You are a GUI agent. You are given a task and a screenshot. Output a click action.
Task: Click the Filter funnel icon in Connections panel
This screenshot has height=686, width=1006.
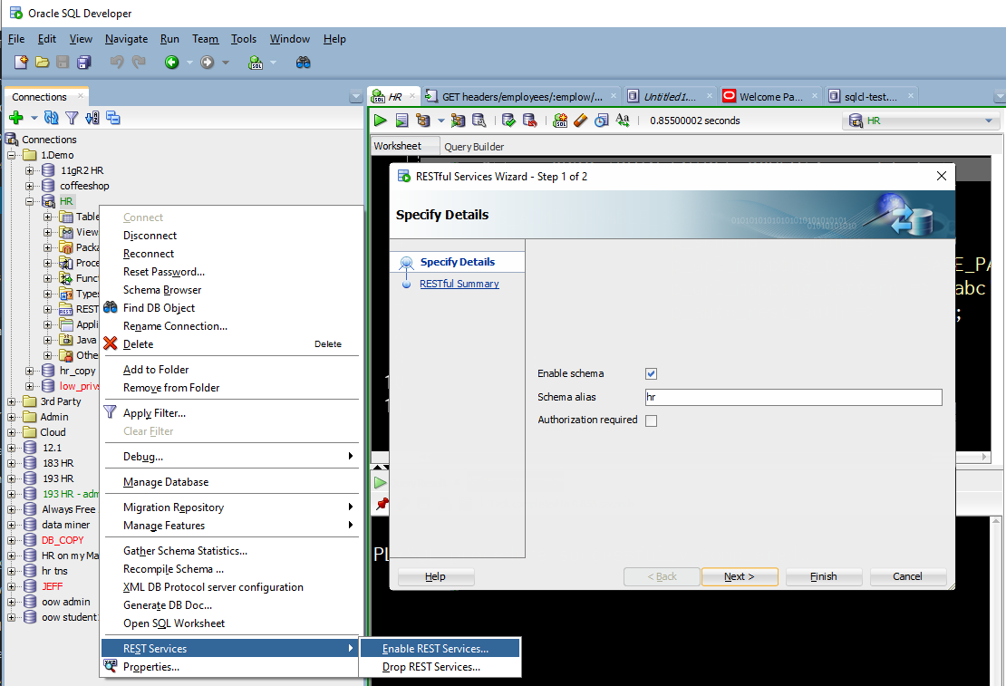coord(72,118)
